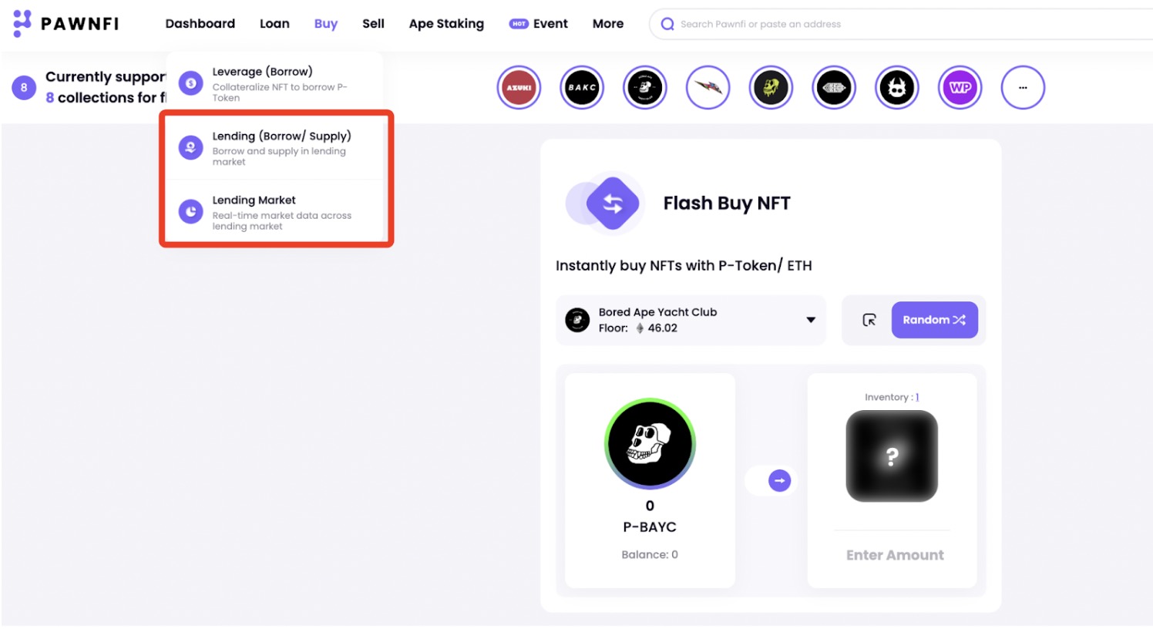Screen dimensions: 1153x629
Task: Toggle the purple arrow swap direction switch
Action: click(x=779, y=481)
